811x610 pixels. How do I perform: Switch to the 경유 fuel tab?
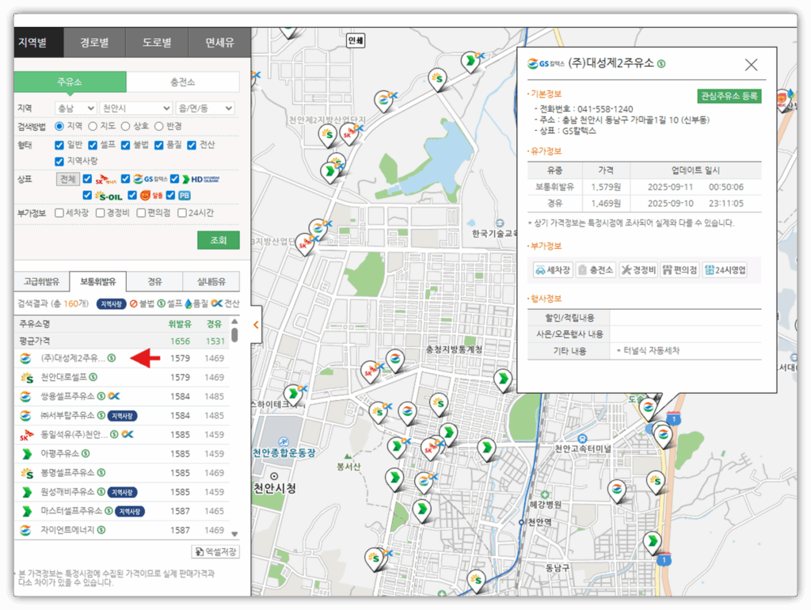pyautogui.click(x=154, y=281)
